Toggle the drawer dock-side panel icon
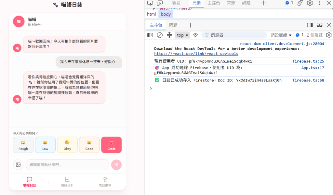The height and width of the screenshot is (195, 333). pyautogui.click(x=310, y=25)
